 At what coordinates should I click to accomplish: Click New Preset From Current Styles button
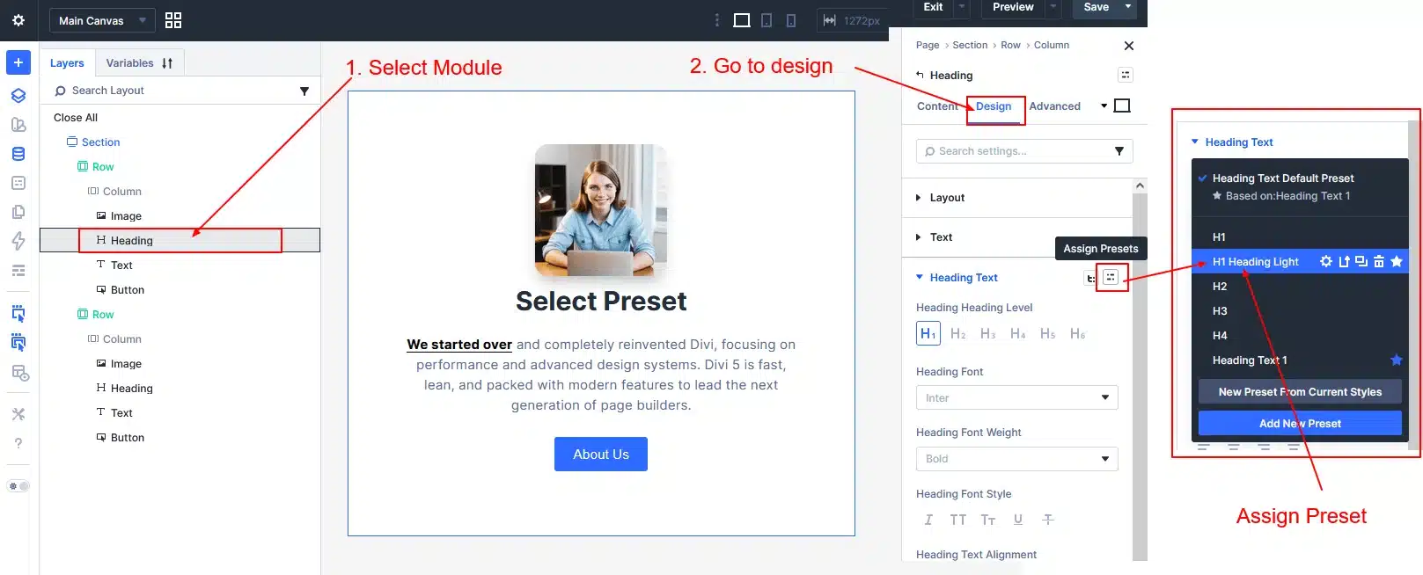(x=1300, y=391)
